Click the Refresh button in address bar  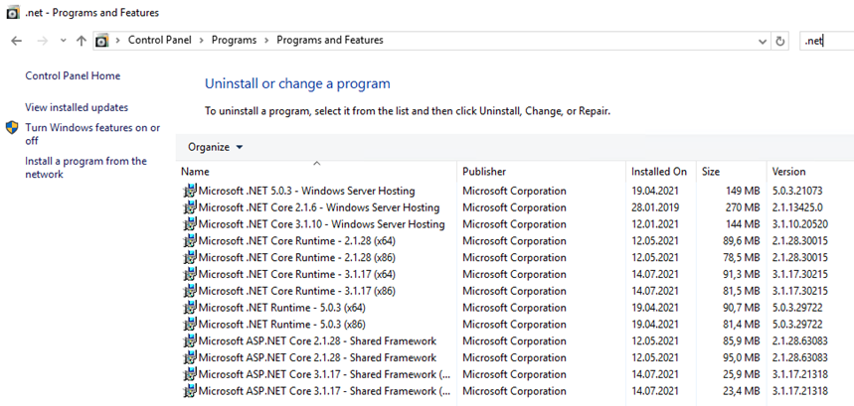coord(780,41)
